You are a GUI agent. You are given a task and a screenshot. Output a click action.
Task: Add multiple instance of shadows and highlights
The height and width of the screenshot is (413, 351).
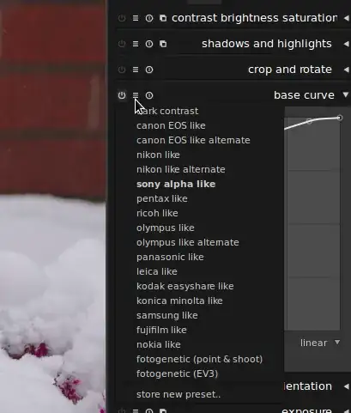coord(163,44)
